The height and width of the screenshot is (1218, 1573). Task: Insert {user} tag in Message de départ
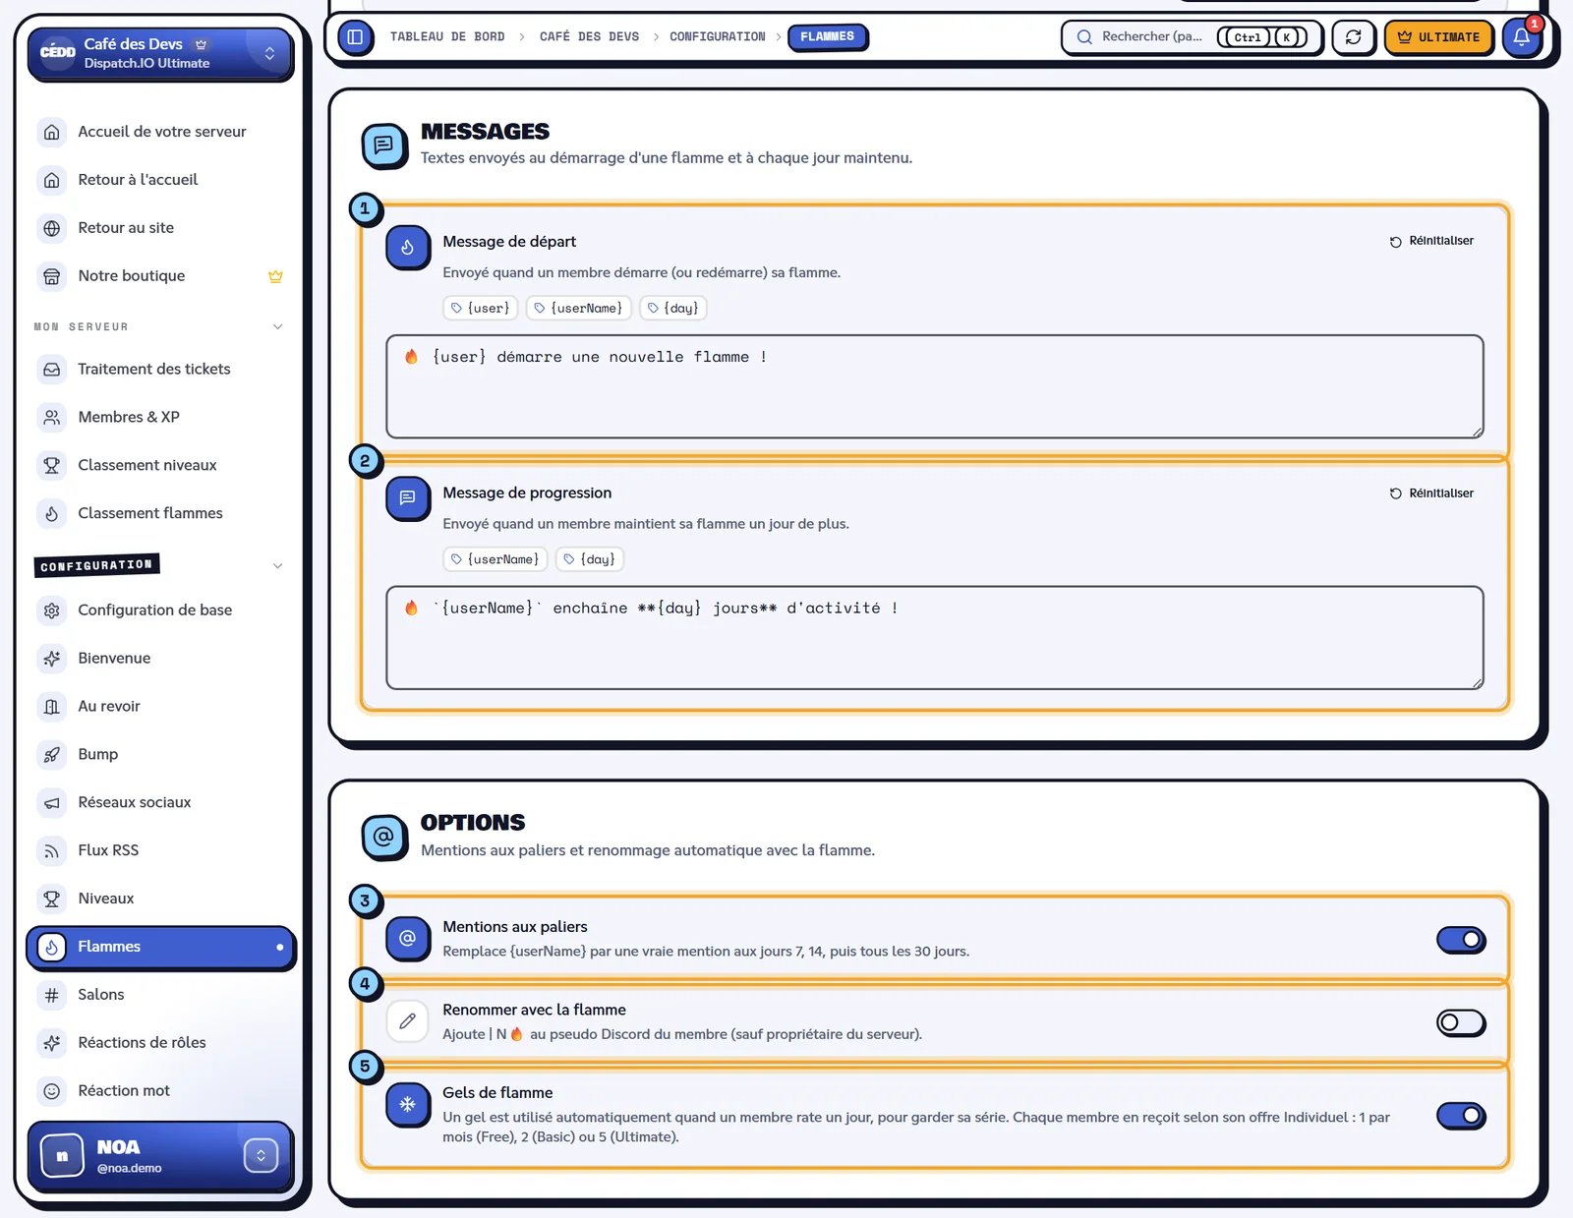(x=480, y=309)
